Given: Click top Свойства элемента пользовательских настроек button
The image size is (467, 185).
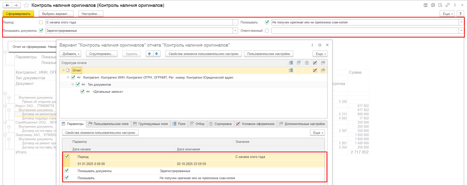Looking at the screenshot, I should coord(203,54).
